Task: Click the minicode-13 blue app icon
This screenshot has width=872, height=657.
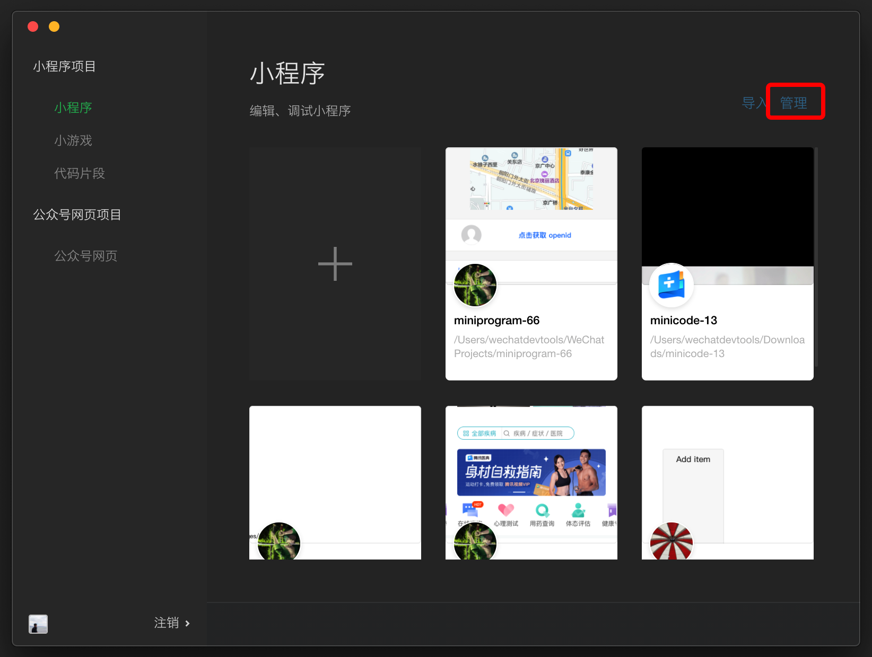Action: tap(672, 285)
